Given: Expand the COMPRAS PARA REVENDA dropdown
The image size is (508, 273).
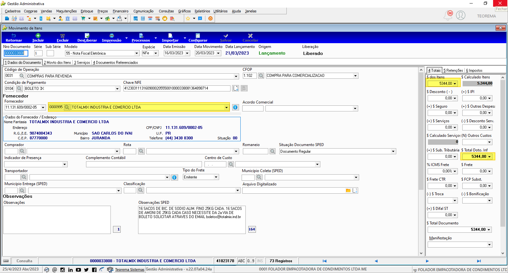Looking at the screenshot, I should [236, 76].
